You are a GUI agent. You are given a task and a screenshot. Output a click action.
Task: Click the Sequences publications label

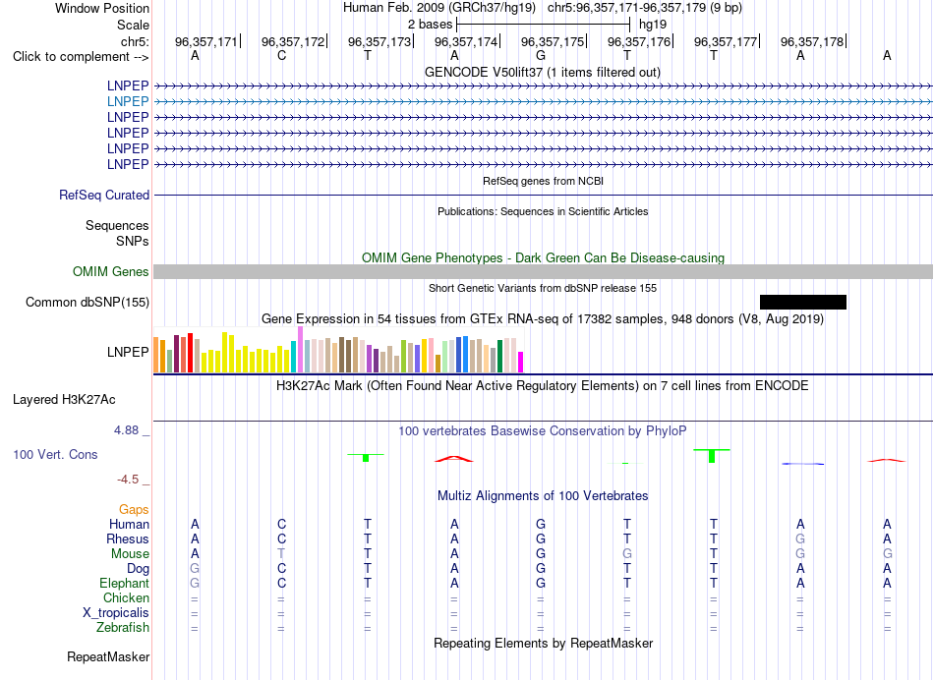point(117,225)
